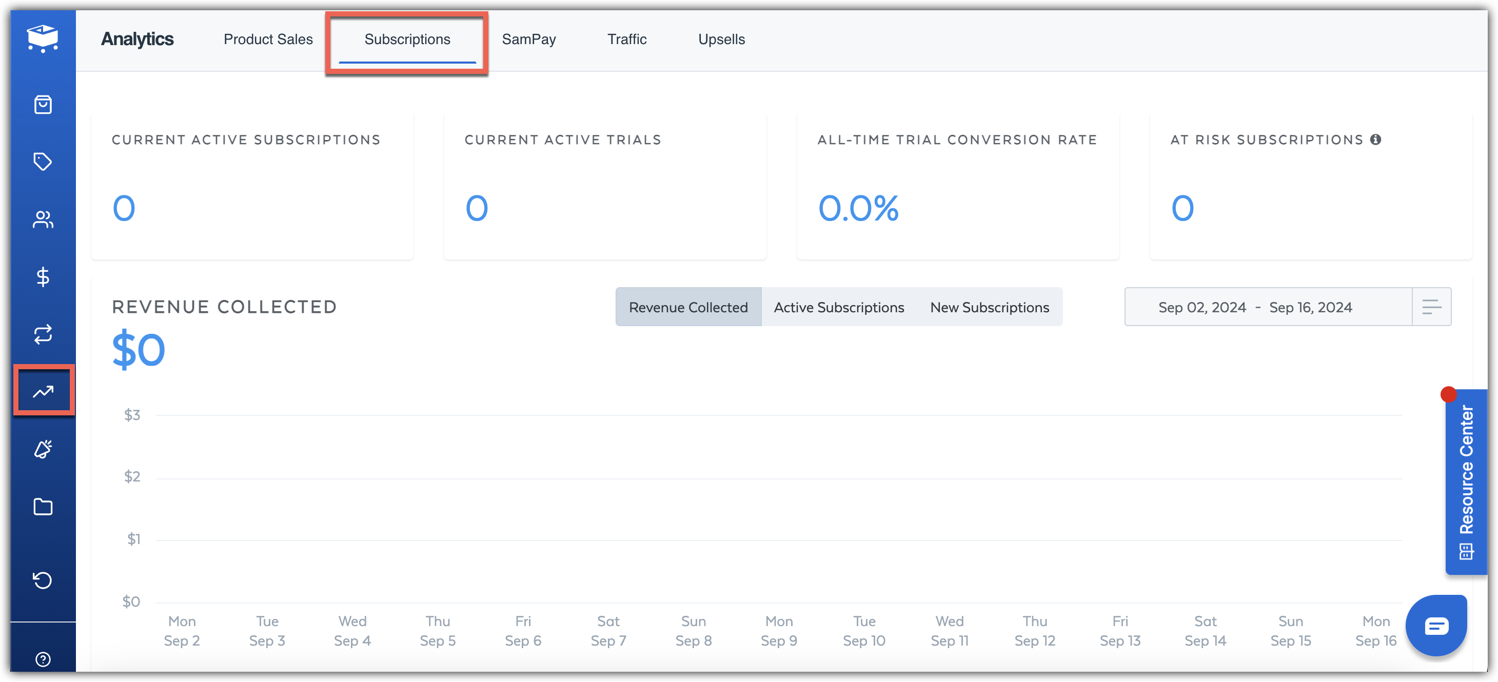Viewport: 1498px width, 682px height.
Task: Select Revenue Collected chart toggle
Action: (688, 307)
